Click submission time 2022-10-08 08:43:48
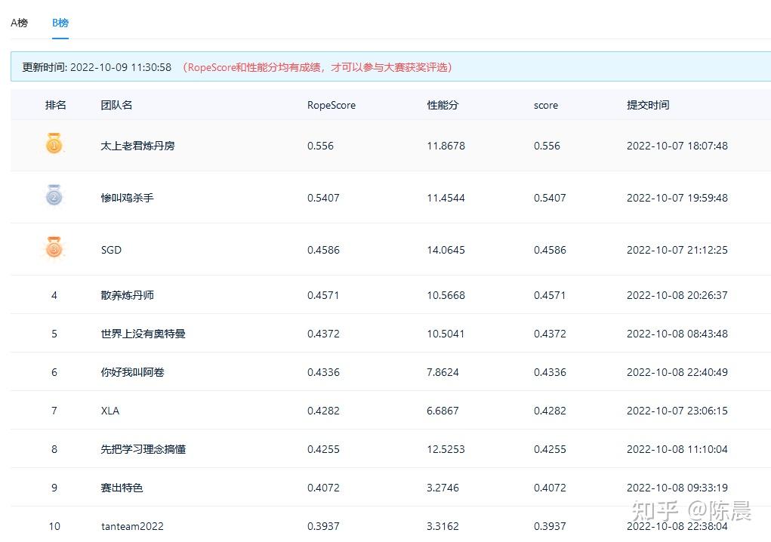771x542 pixels. tap(677, 334)
